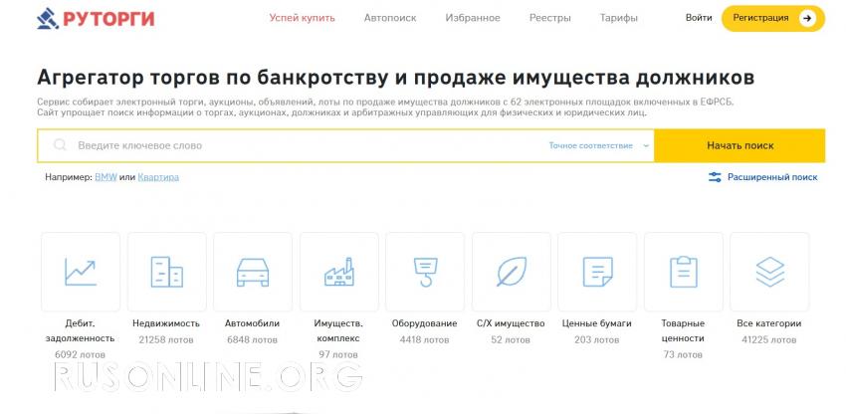Open the Автомобили car icon category

click(x=253, y=272)
